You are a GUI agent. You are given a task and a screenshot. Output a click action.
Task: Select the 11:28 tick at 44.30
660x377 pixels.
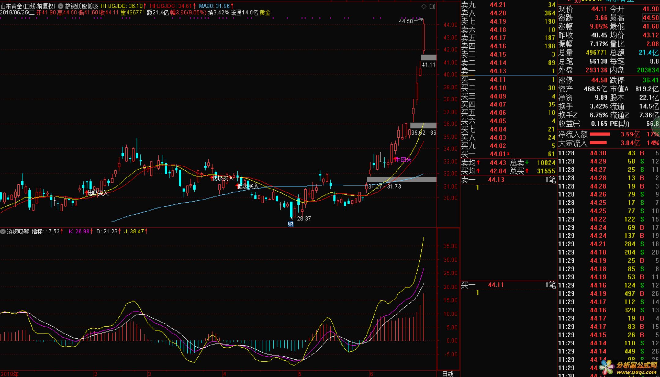609,153
